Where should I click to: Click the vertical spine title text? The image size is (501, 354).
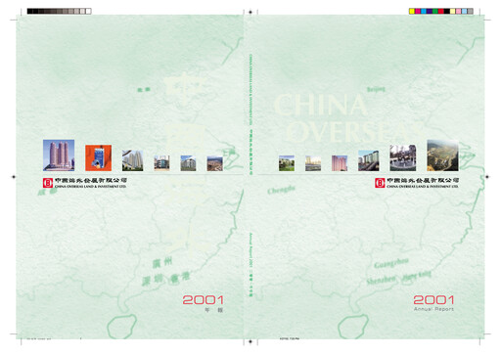pos(250,114)
